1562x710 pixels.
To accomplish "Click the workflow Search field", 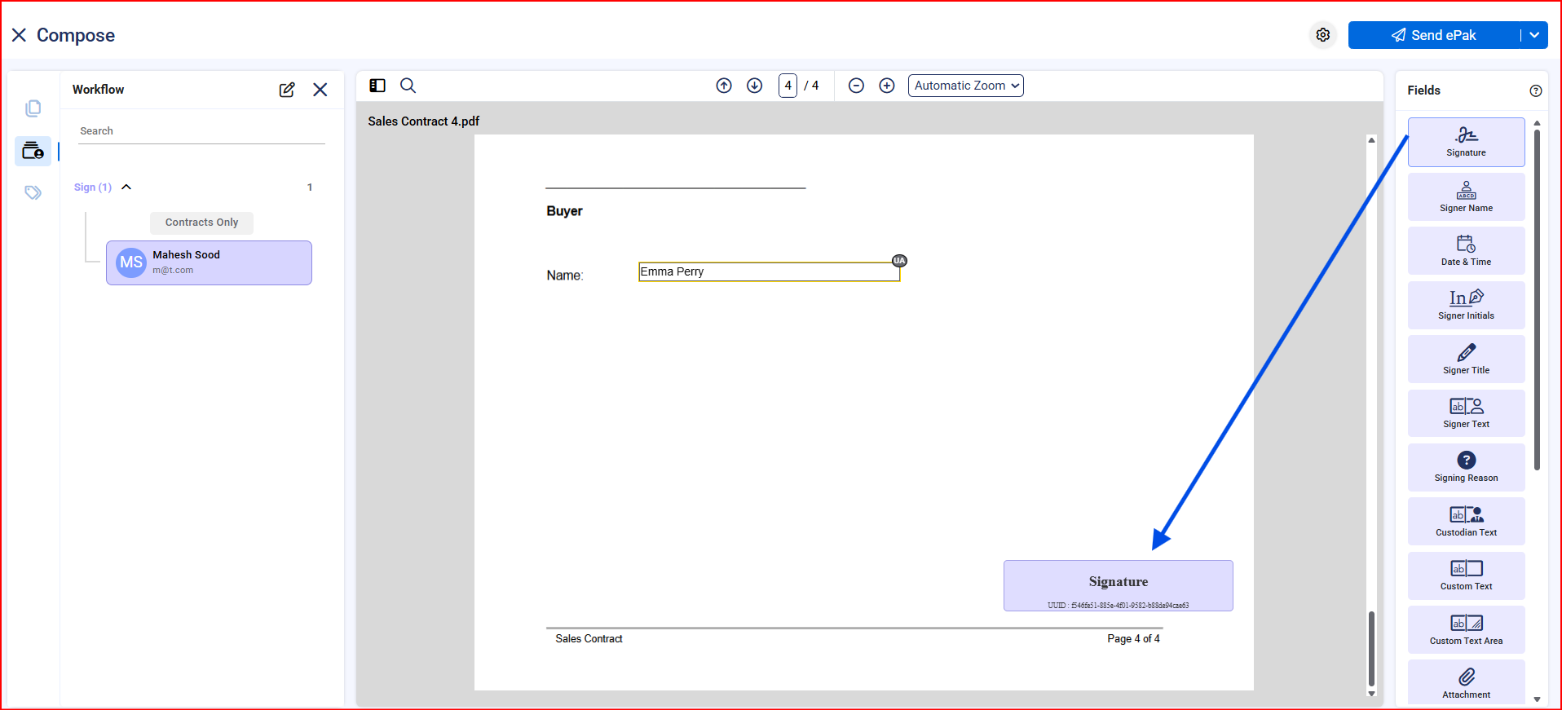I will pyautogui.click(x=201, y=131).
